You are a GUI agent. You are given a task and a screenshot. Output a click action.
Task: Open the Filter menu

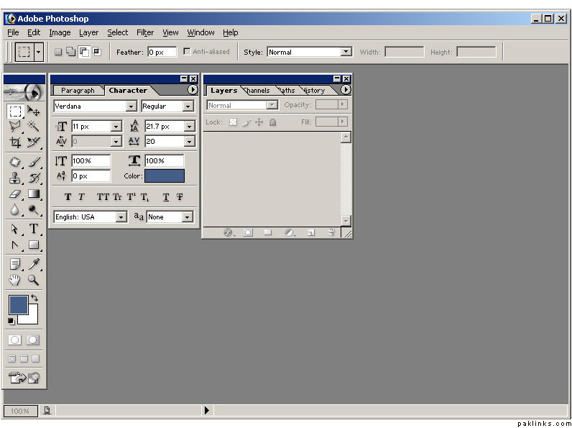(145, 32)
